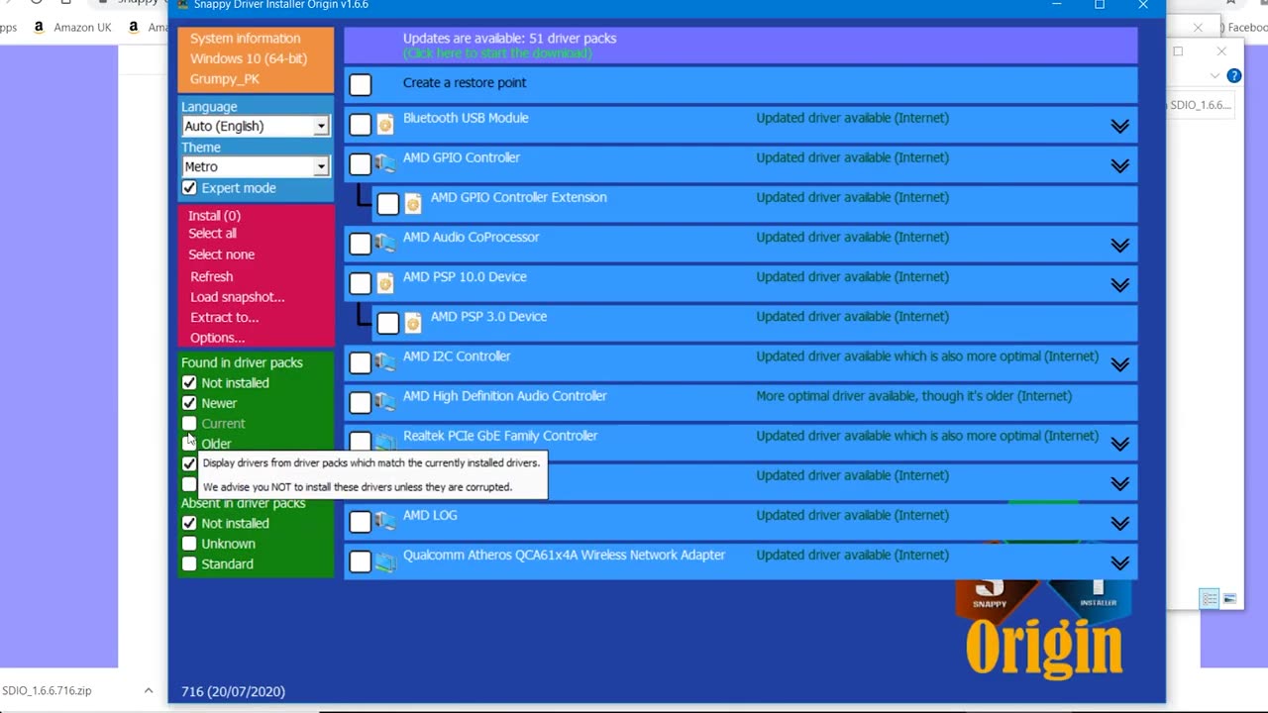
Task: Expand the AMD Audio CoProcessor row chevron
Action: point(1119,245)
